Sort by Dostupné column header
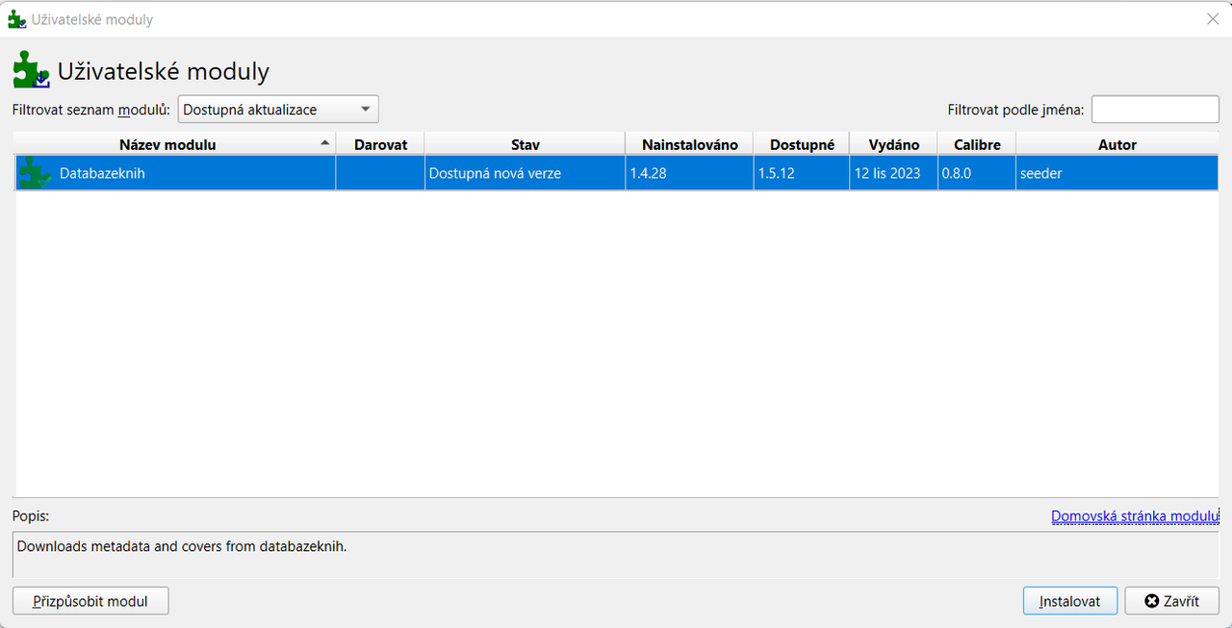Viewport: 1232px width, 628px height. click(802, 144)
